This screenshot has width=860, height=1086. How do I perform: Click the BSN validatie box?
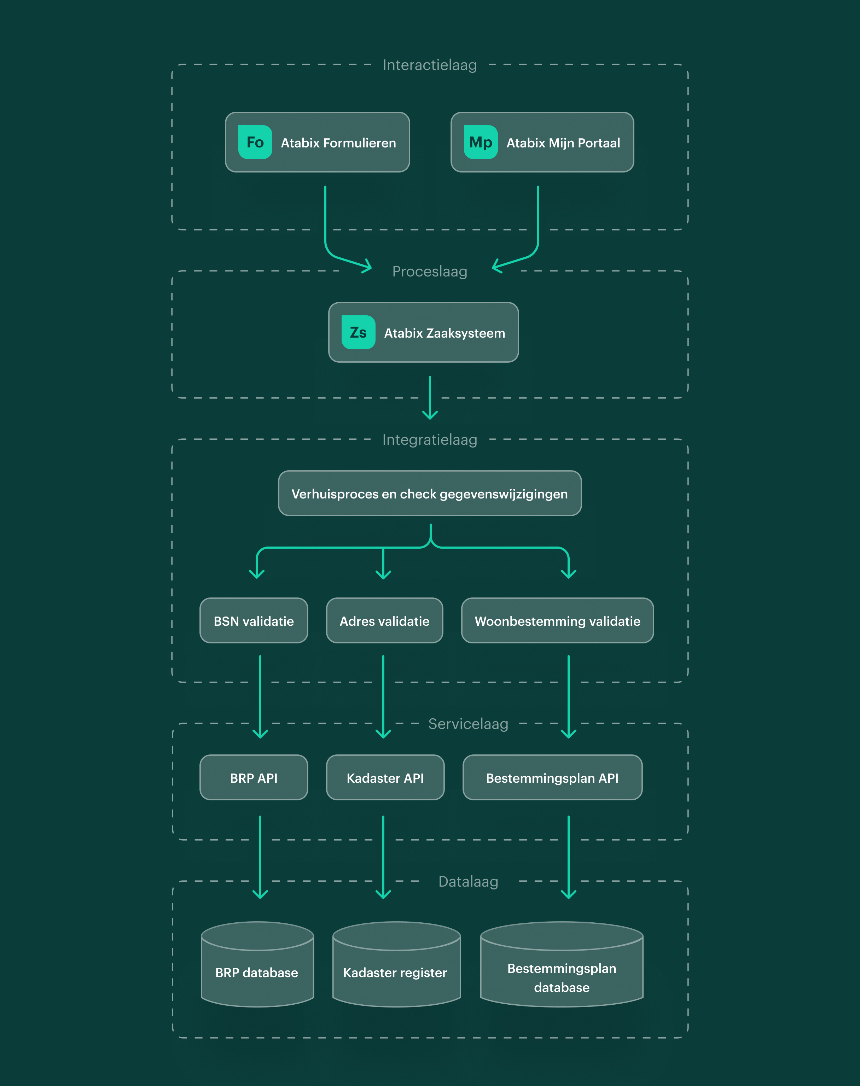254,621
